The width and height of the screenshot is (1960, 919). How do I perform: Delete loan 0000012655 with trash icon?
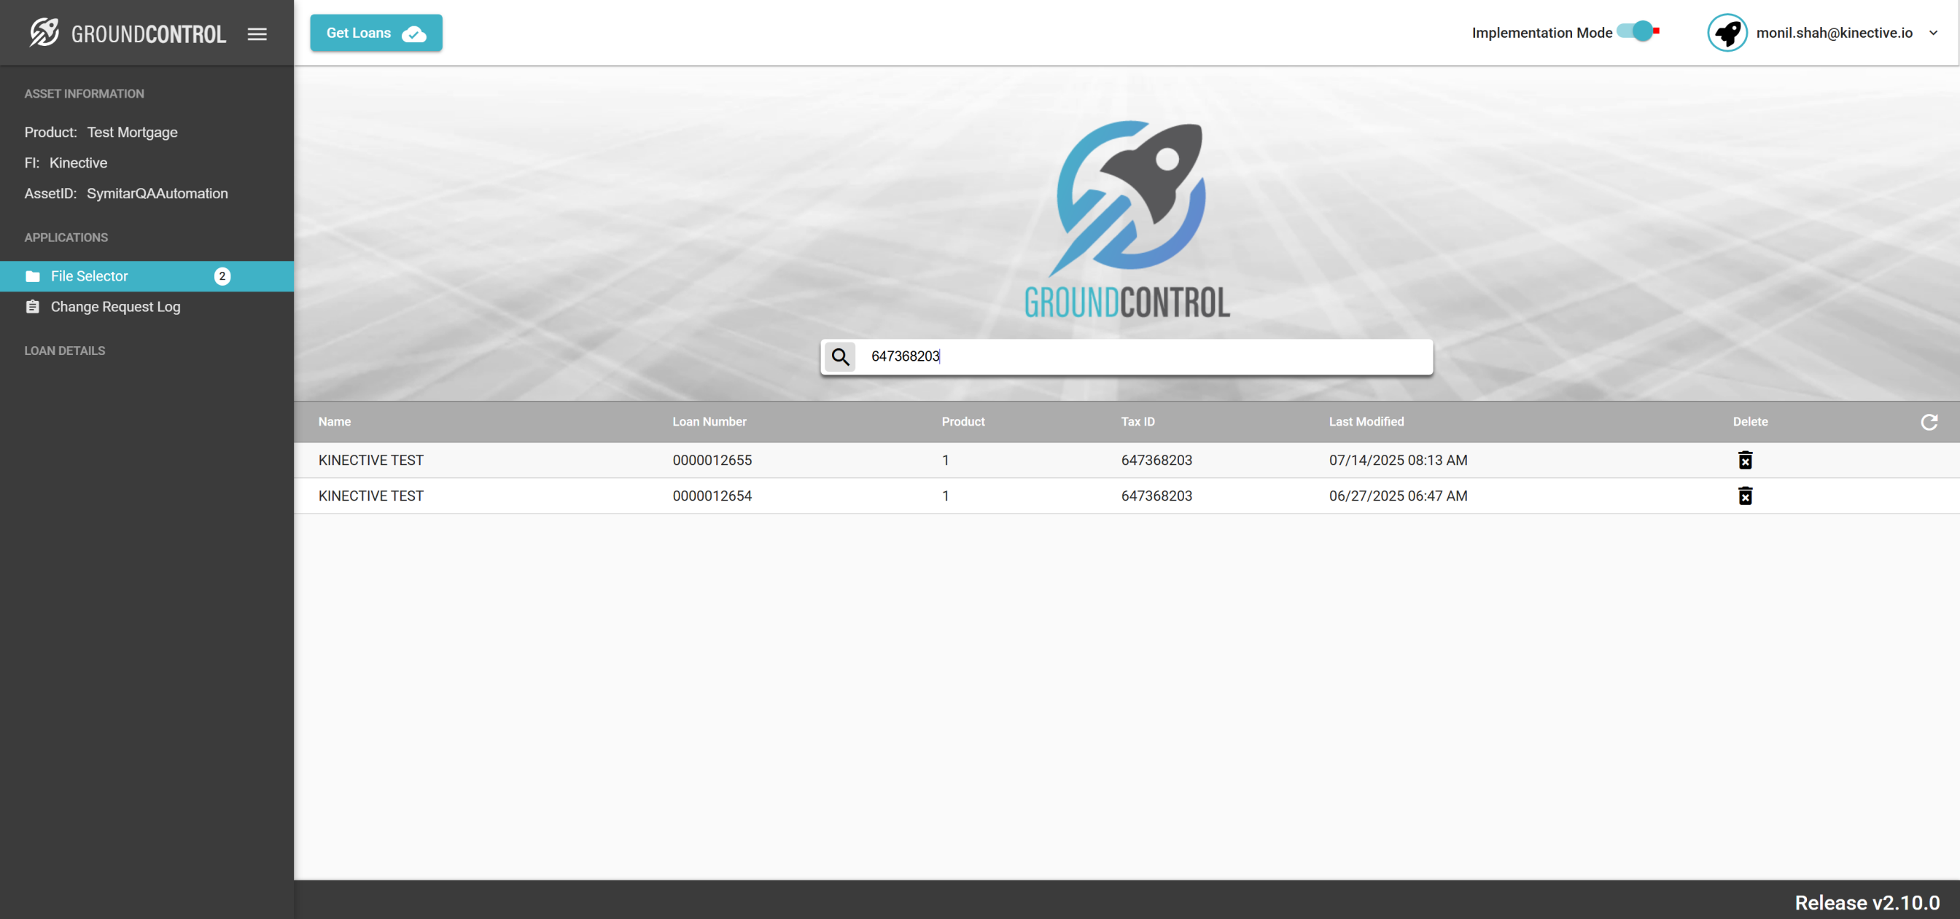click(1745, 461)
